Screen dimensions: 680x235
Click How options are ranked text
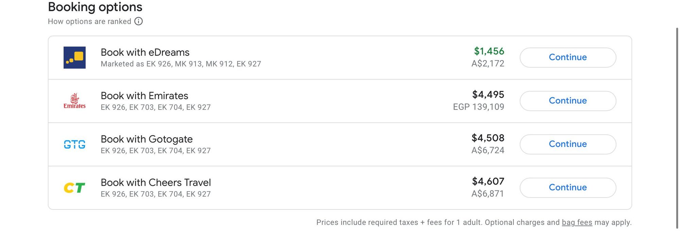(x=89, y=21)
